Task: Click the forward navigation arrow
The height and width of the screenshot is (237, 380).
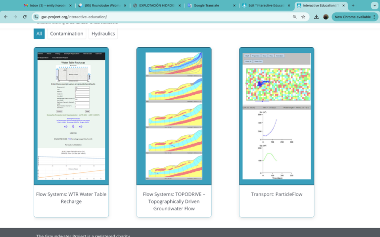Action: (15, 16)
